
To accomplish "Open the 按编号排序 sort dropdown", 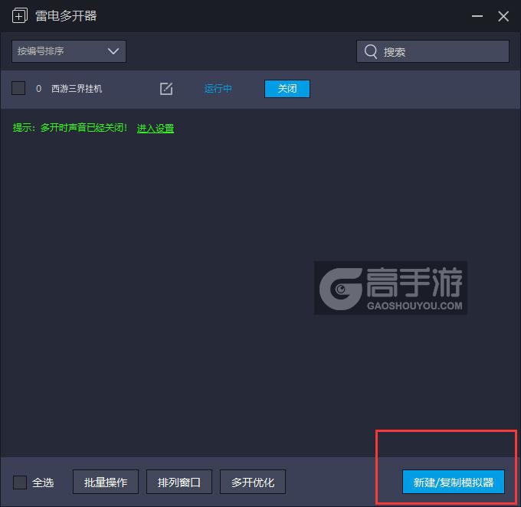I will [69, 51].
